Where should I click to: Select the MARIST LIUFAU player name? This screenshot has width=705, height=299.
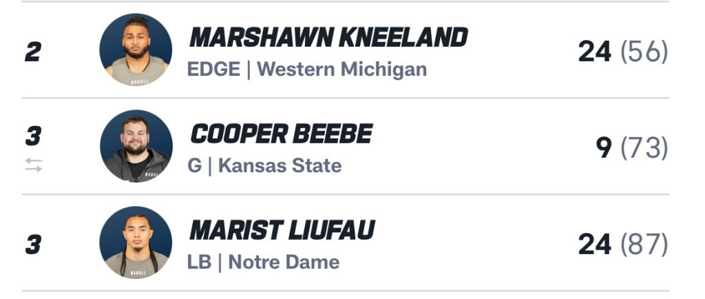coord(282,231)
